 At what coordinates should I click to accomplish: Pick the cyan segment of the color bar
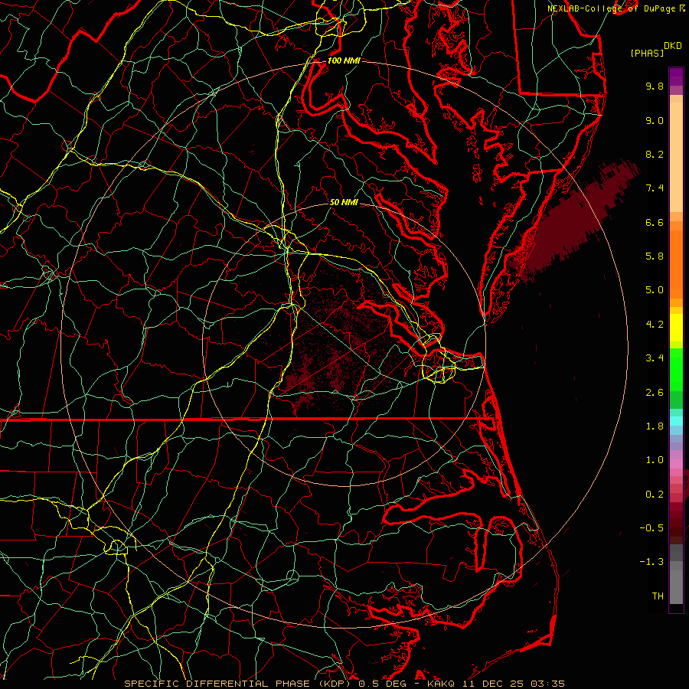[676, 421]
